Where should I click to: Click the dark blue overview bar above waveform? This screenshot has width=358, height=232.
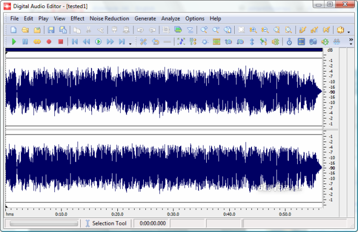click(x=164, y=50)
